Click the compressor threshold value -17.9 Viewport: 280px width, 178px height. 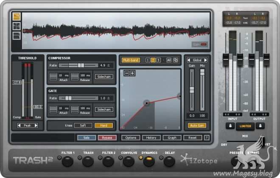click(17, 82)
